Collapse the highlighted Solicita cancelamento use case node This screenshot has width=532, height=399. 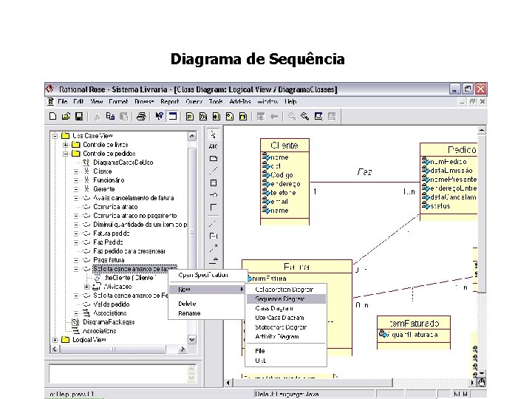click(x=76, y=269)
